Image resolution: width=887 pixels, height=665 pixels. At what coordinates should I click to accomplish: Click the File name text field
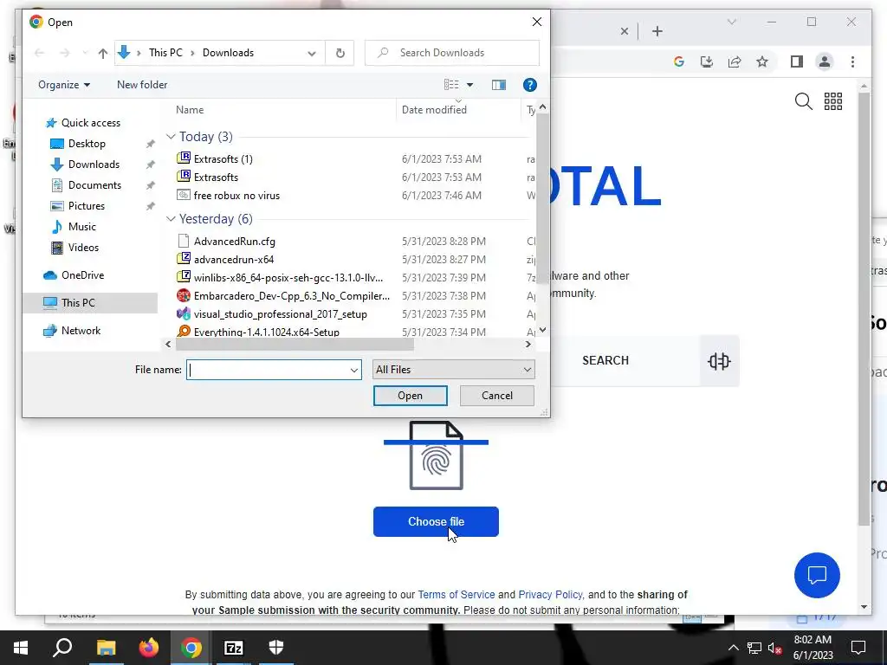267,370
